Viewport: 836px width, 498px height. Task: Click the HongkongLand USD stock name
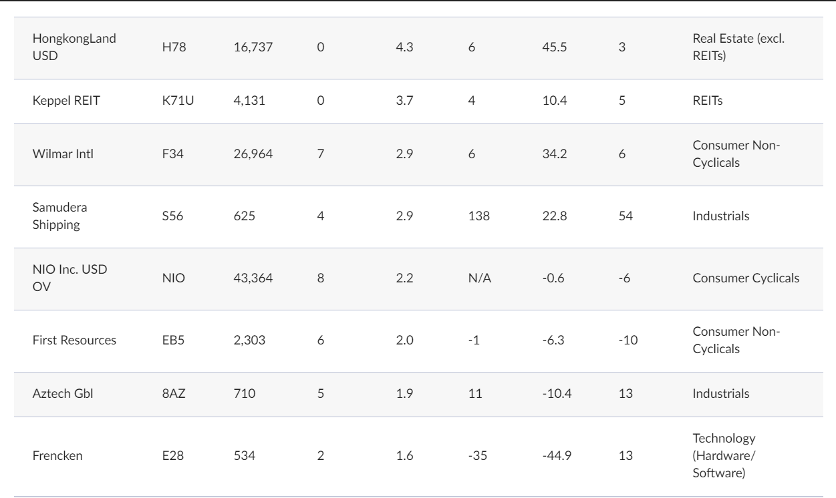[x=74, y=47]
